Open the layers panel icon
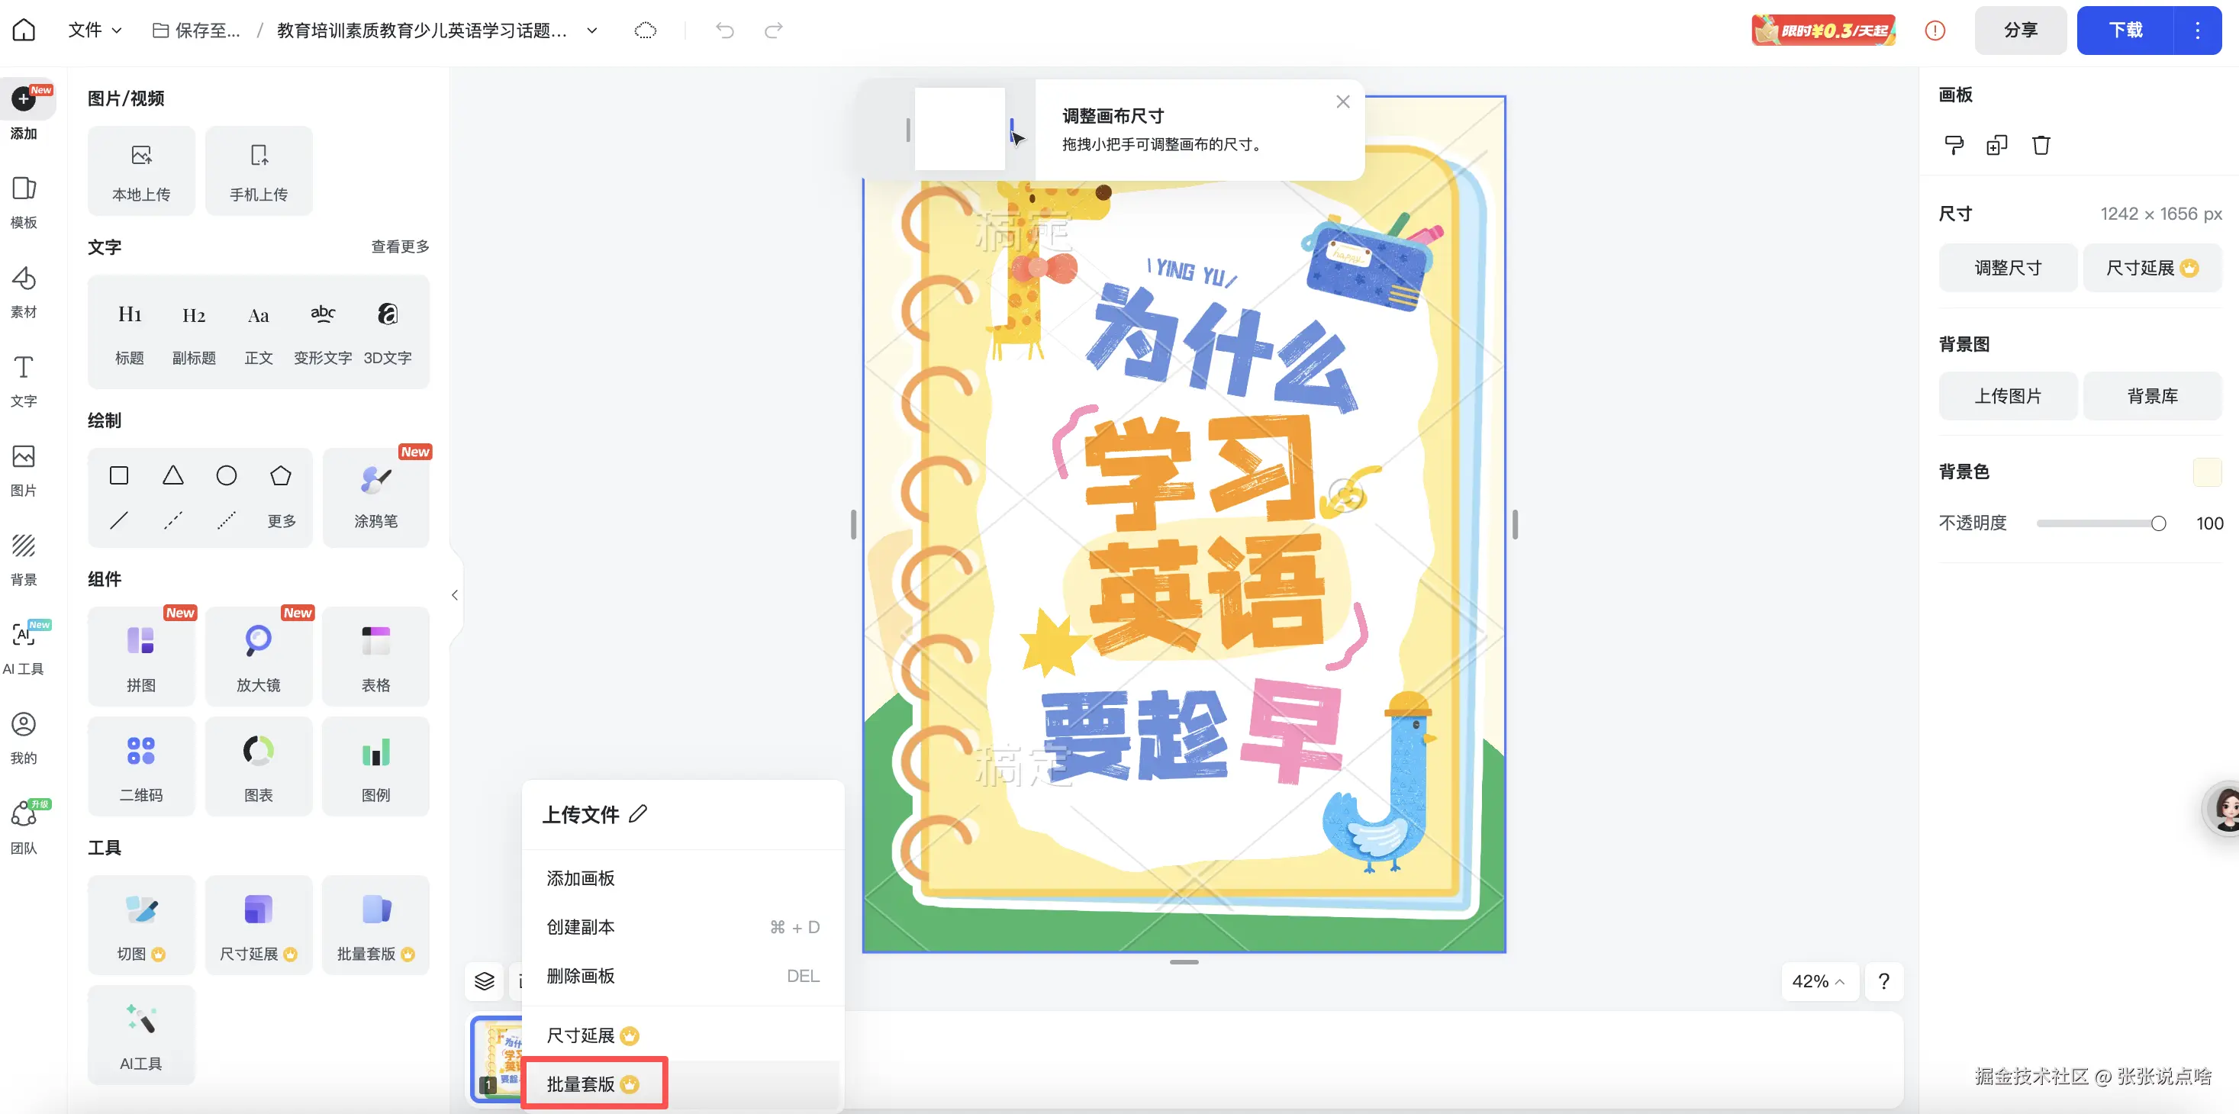 [x=484, y=981]
